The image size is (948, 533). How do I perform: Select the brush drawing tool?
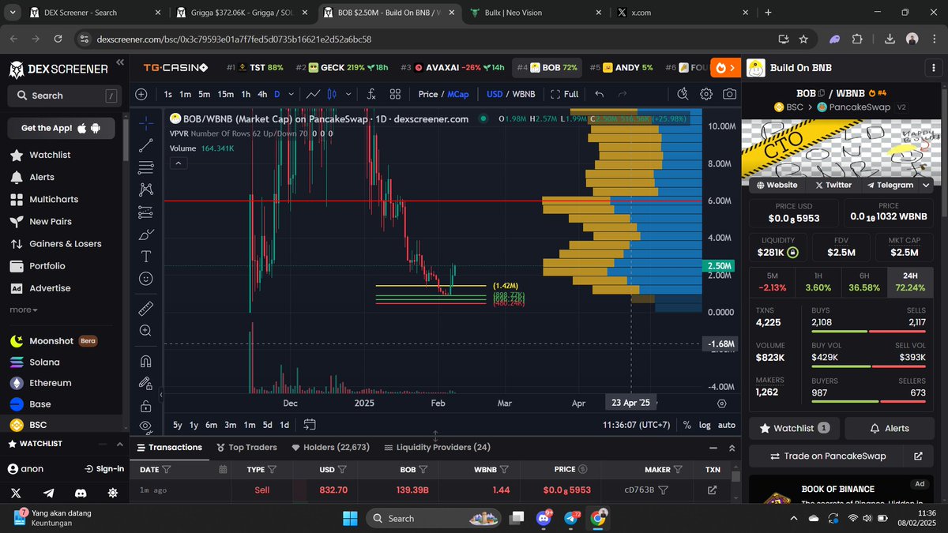point(146,235)
